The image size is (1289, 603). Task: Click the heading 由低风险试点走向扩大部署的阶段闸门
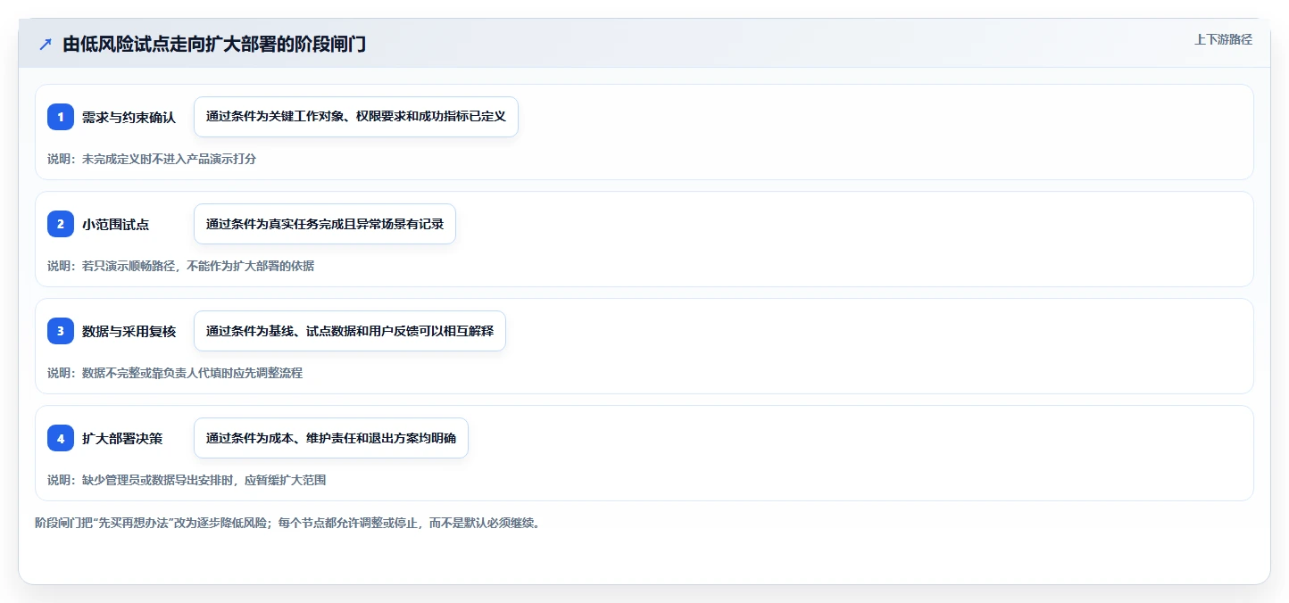pos(214,45)
